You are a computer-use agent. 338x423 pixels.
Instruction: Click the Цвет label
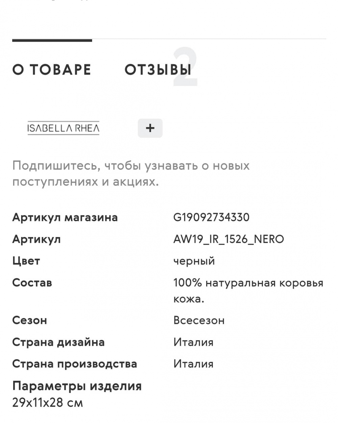[x=26, y=261]
